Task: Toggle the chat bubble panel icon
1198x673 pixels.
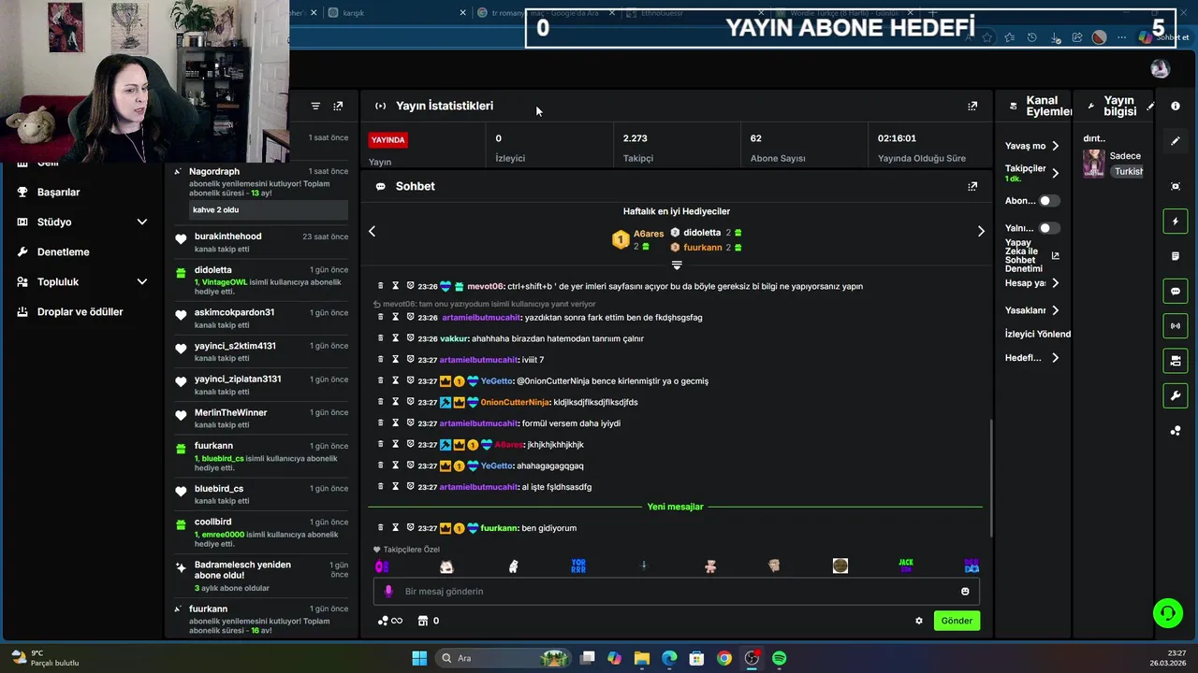Action: [1176, 291]
